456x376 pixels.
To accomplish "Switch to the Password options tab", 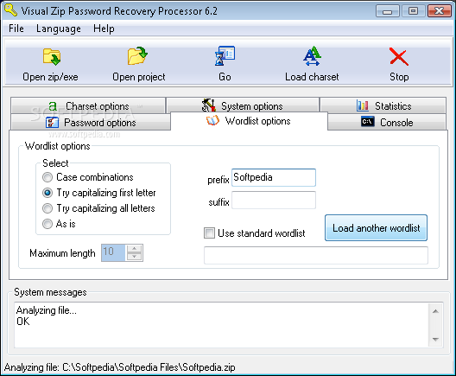I will pyautogui.click(x=91, y=122).
